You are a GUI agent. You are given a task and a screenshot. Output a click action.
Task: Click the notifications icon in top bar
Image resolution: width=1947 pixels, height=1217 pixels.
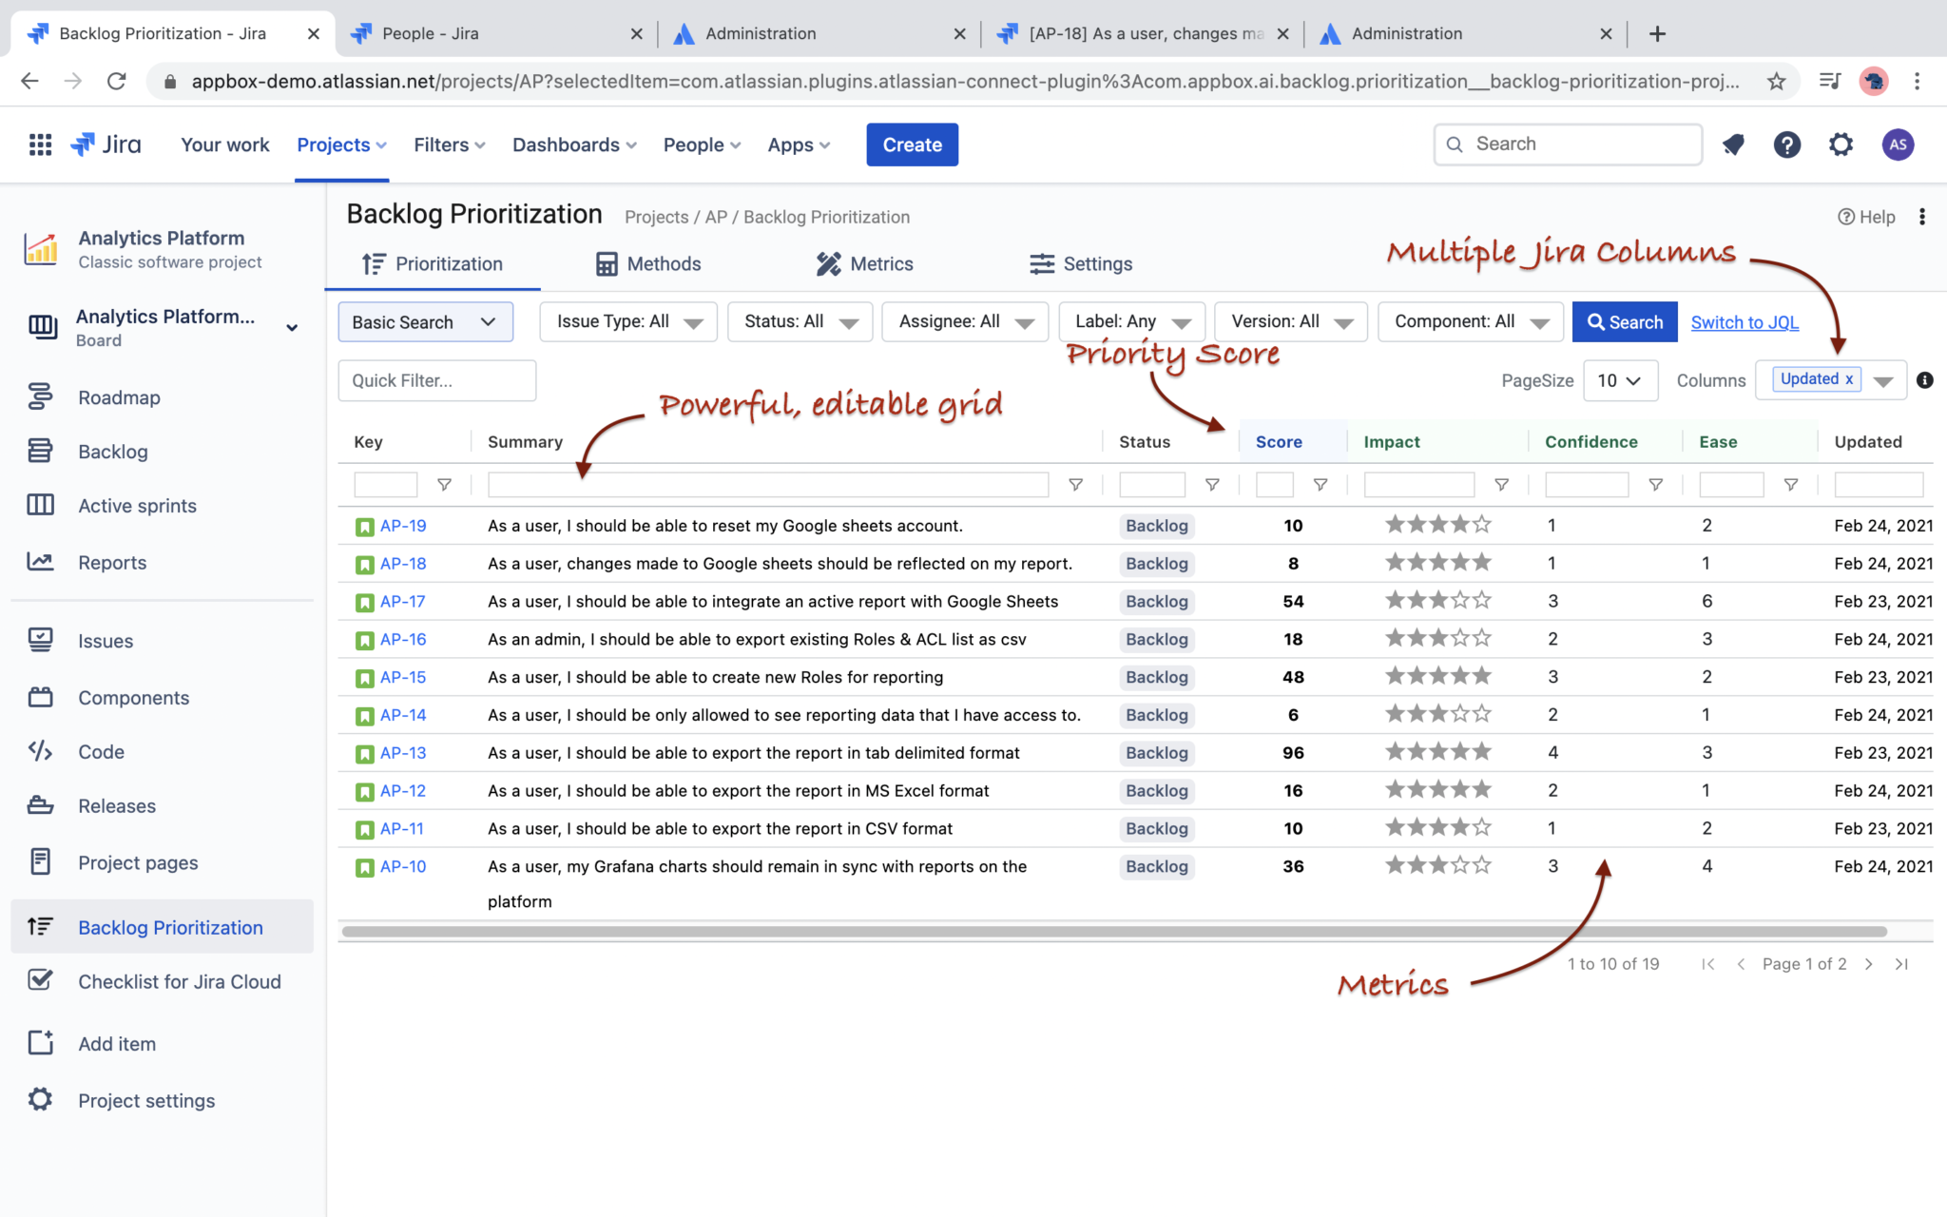pyautogui.click(x=1733, y=145)
